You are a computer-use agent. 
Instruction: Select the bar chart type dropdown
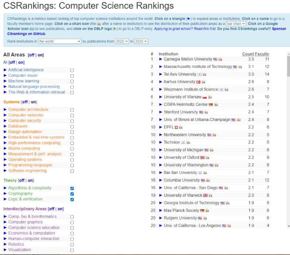pyautogui.click(x=236, y=24)
